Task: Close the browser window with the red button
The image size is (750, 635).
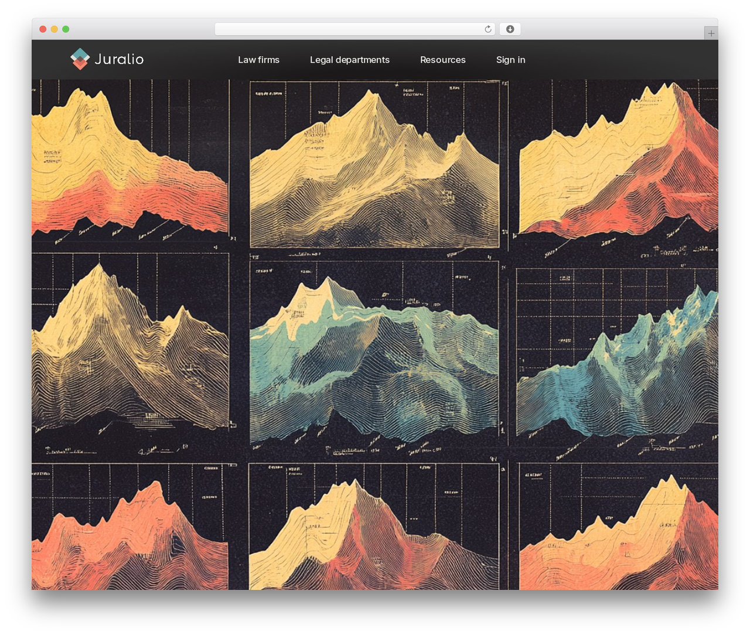Action: click(43, 29)
